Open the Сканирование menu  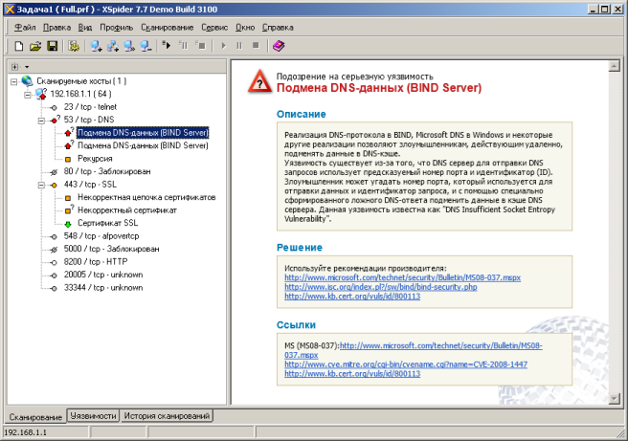(167, 28)
